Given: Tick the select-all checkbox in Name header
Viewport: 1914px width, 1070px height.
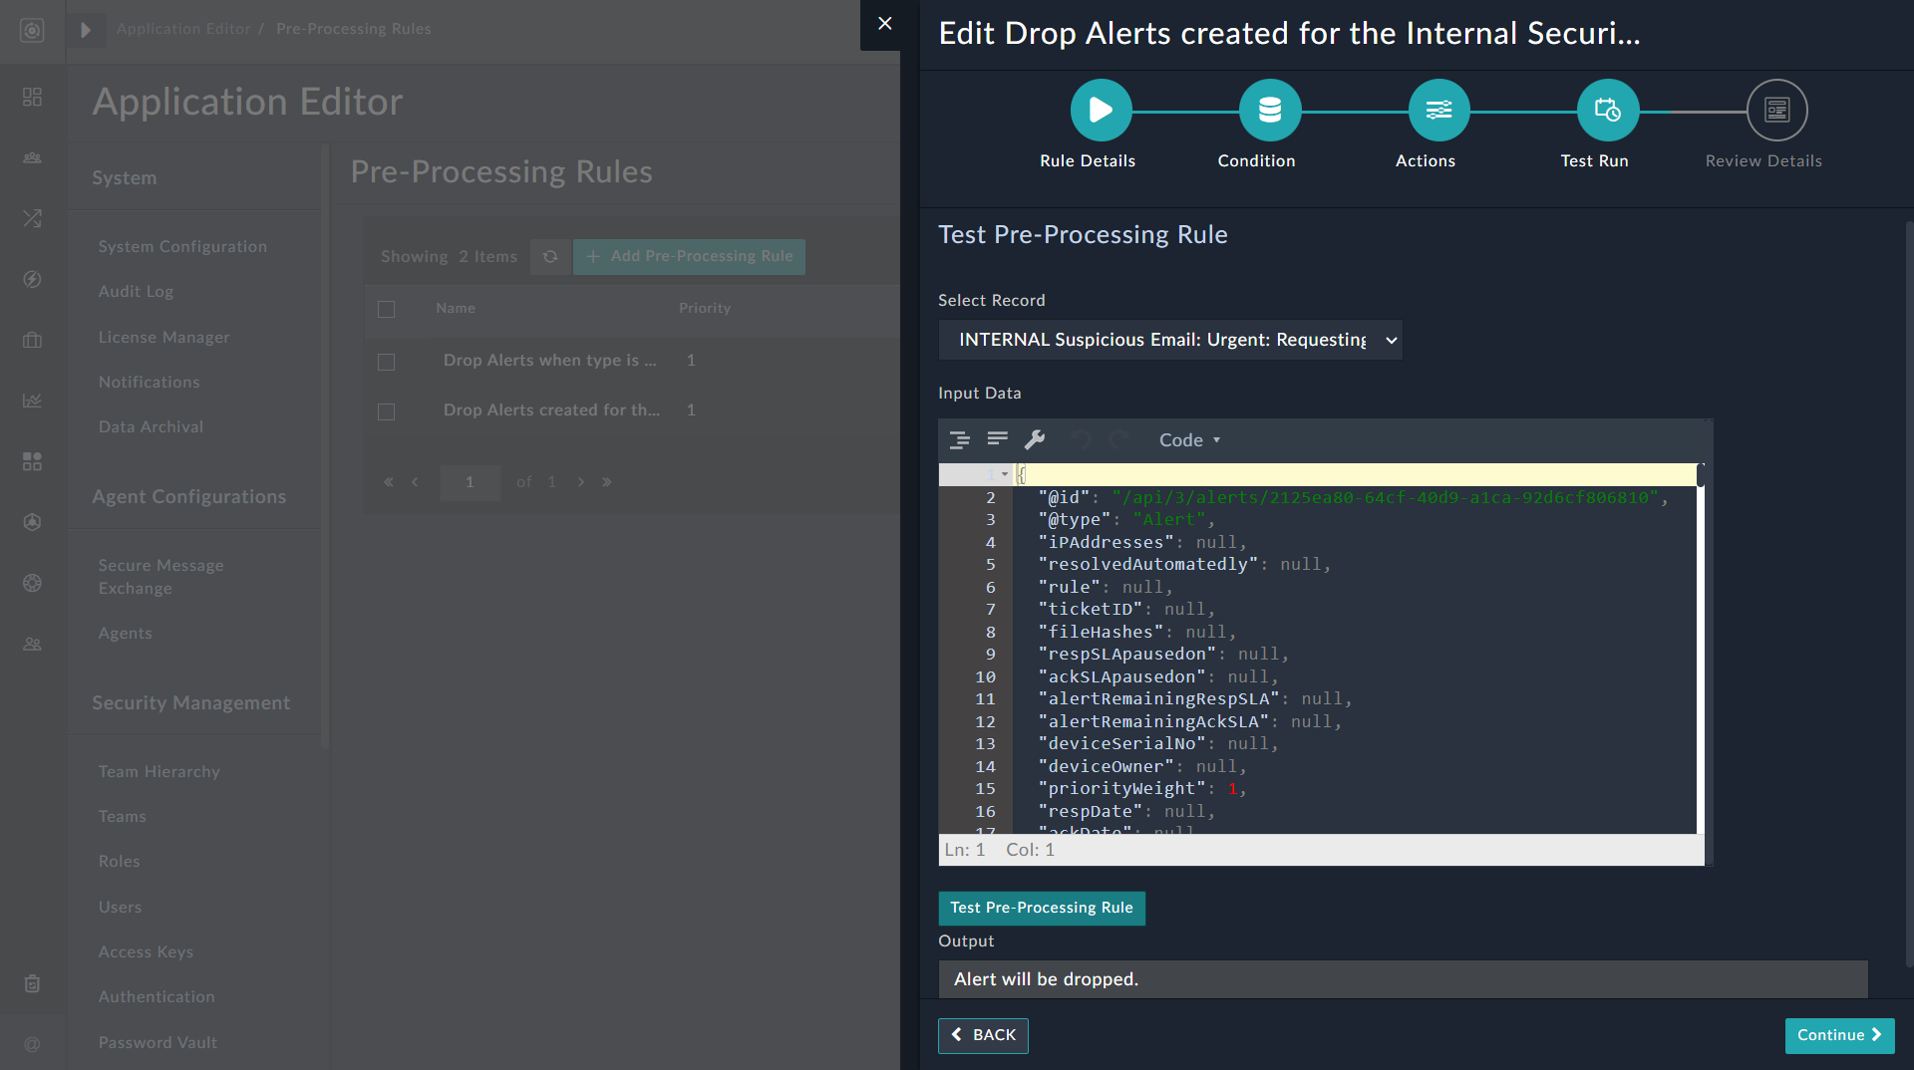Looking at the screenshot, I should pos(387,309).
